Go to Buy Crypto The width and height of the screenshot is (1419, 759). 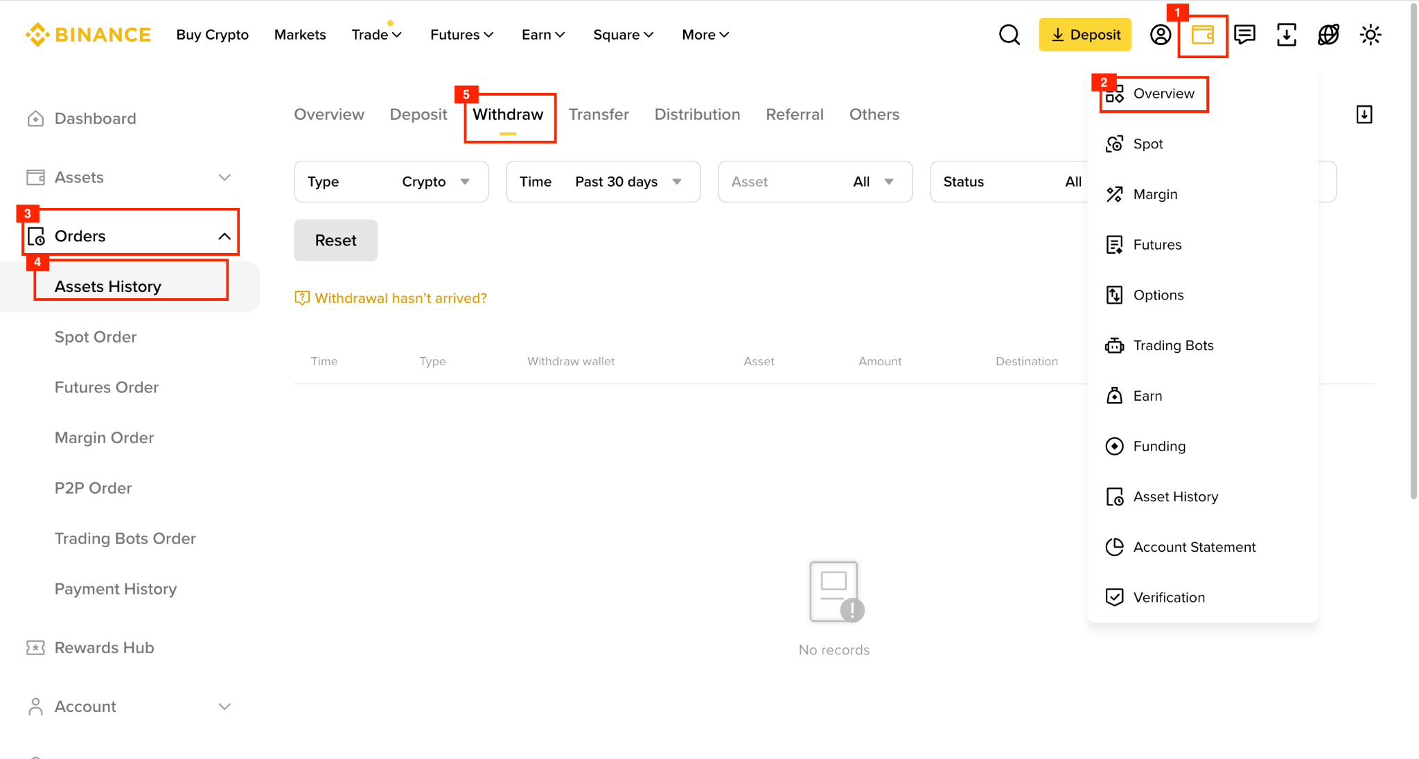tap(212, 35)
